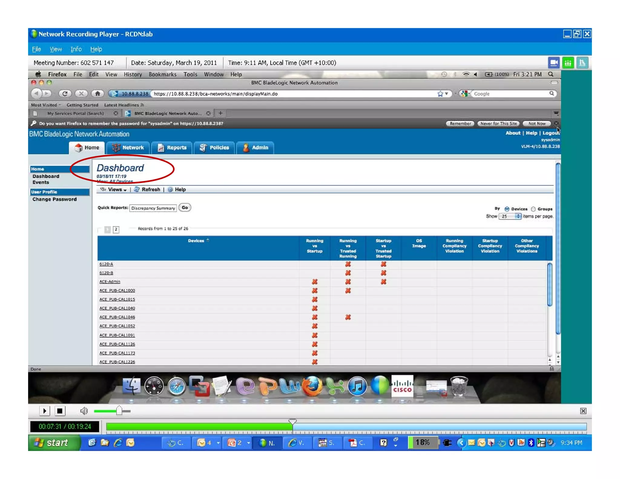The width and height of the screenshot is (620, 479).
Task: Open the Policies tab in BladeLogic
Action: 214,148
